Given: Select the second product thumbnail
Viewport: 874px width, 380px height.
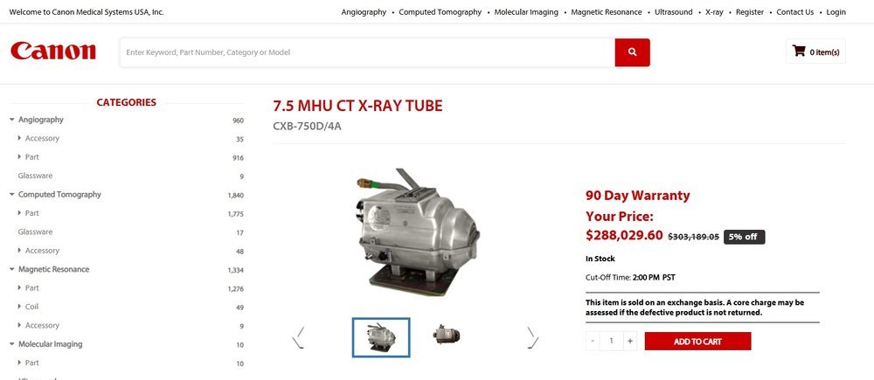Looking at the screenshot, I should pyautogui.click(x=447, y=335).
